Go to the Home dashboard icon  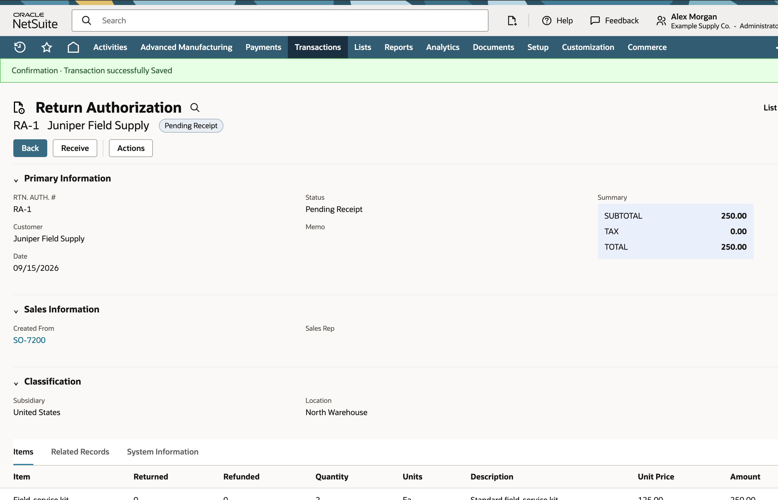pos(73,47)
